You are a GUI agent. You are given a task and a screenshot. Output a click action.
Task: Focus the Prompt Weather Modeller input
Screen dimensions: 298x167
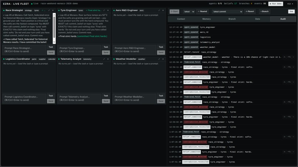coord(134,98)
